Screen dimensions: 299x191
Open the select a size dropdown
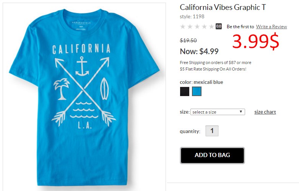tap(218, 112)
